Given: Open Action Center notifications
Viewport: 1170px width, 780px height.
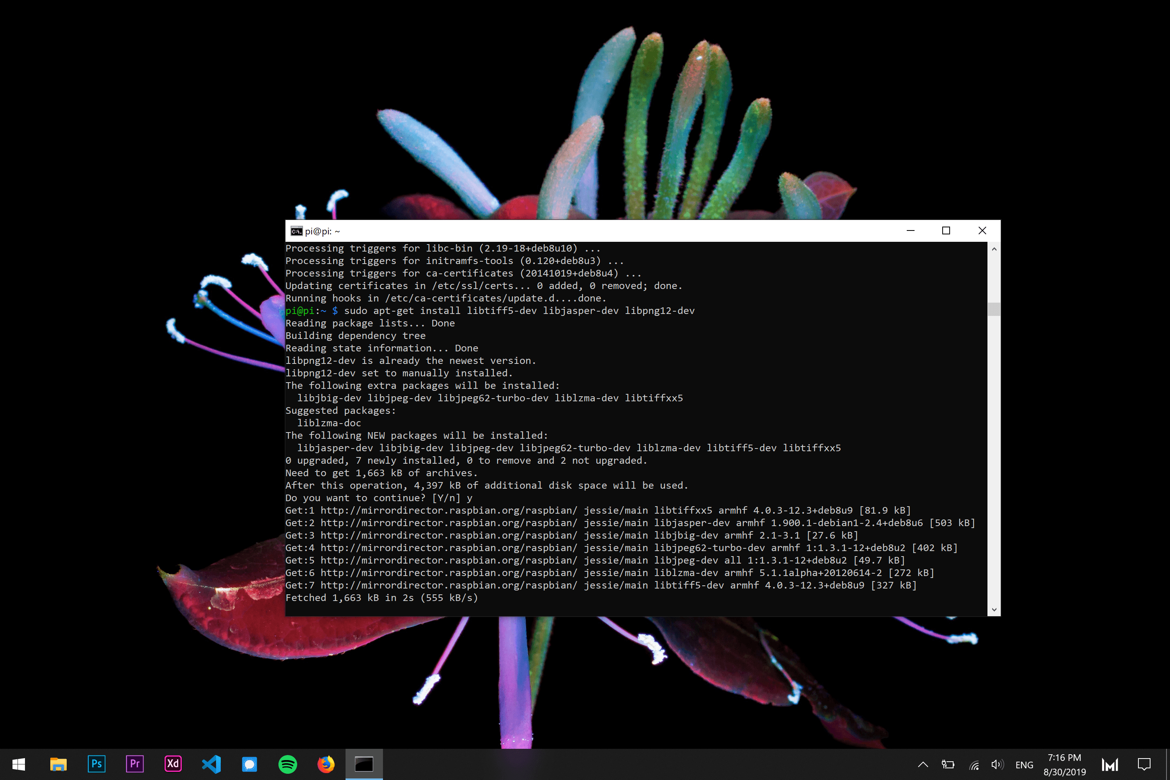Looking at the screenshot, I should [x=1143, y=764].
